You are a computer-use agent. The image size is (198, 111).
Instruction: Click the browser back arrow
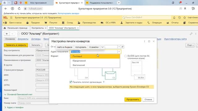point(6,9)
